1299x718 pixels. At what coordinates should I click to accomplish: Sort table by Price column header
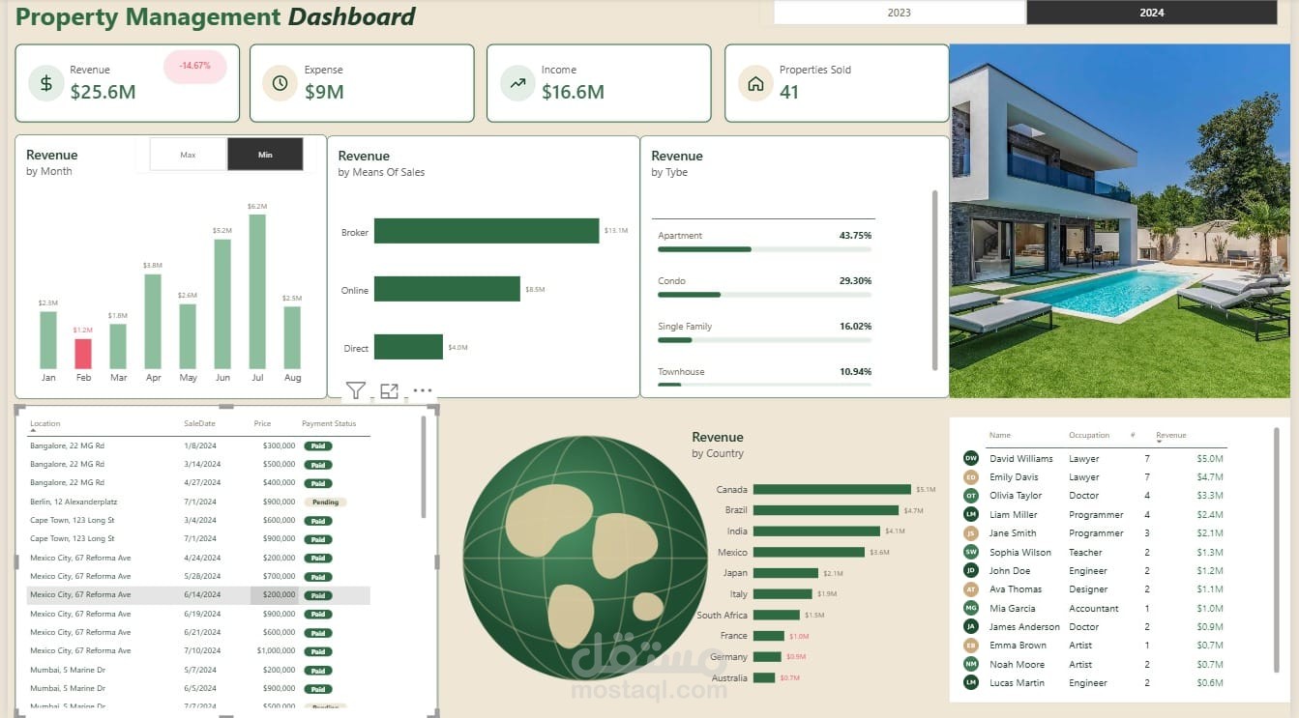[x=262, y=423]
